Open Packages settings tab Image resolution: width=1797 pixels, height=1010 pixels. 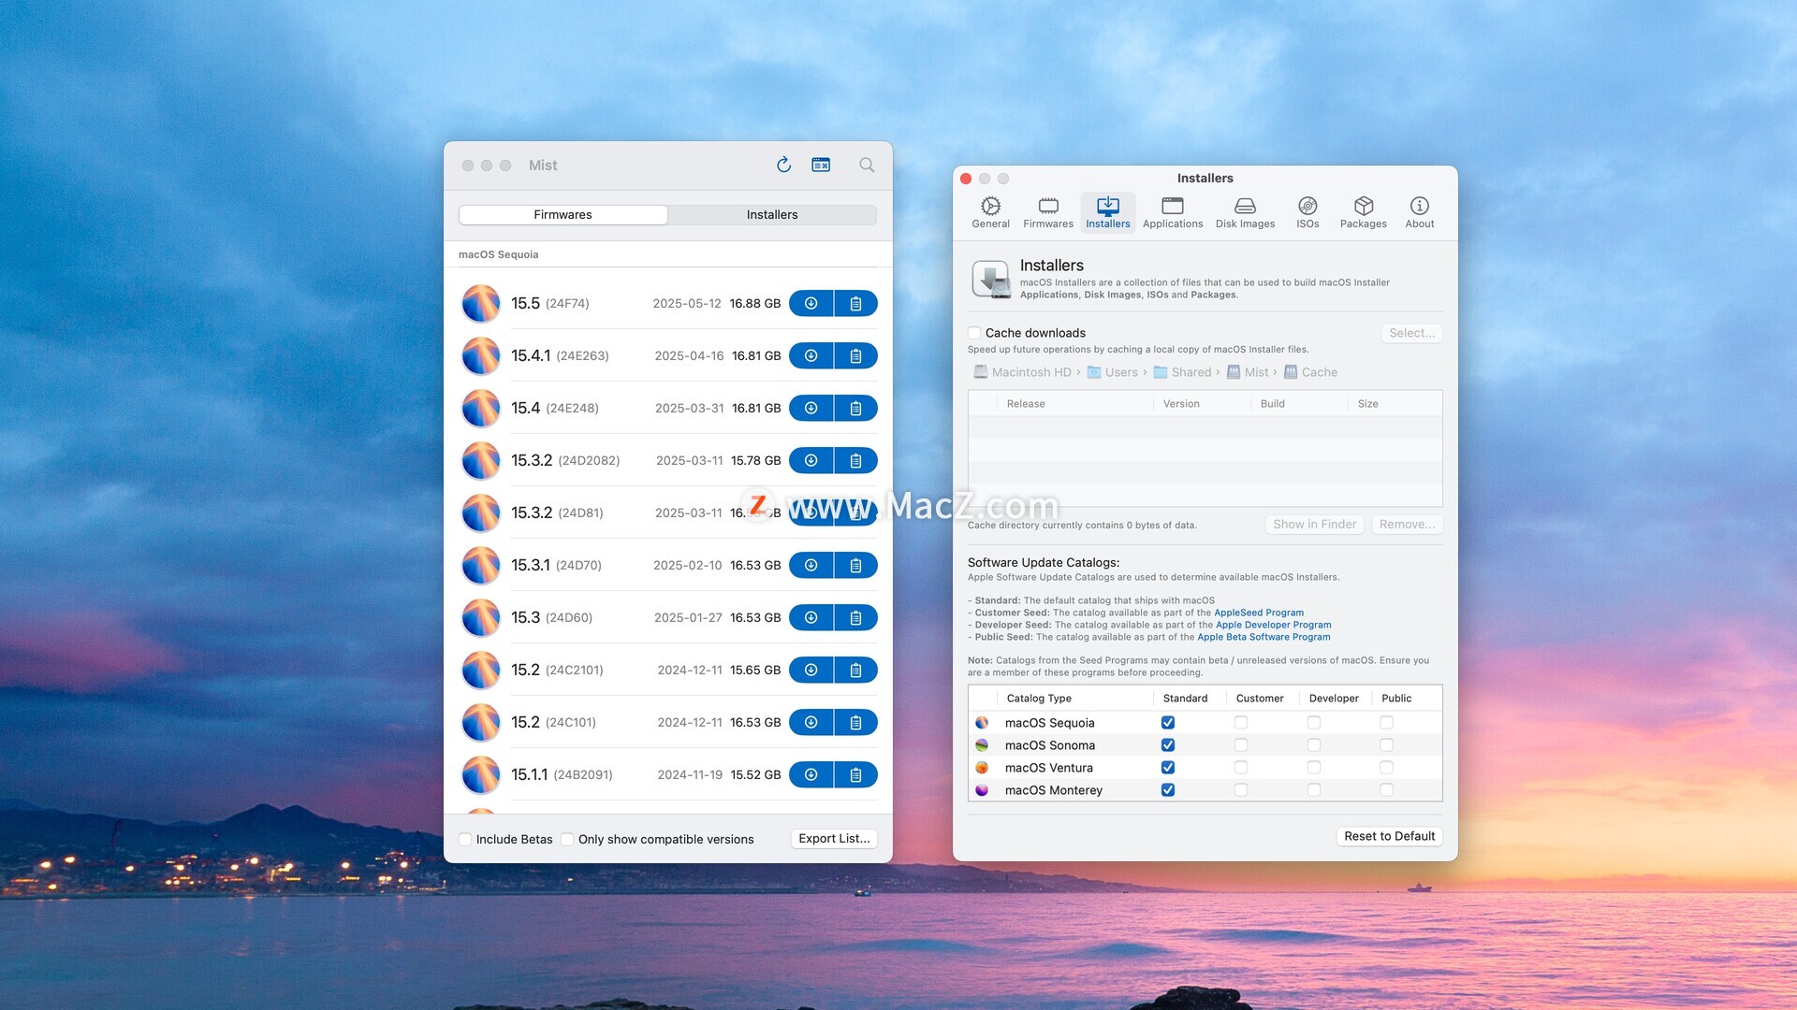click(1363, 212)
